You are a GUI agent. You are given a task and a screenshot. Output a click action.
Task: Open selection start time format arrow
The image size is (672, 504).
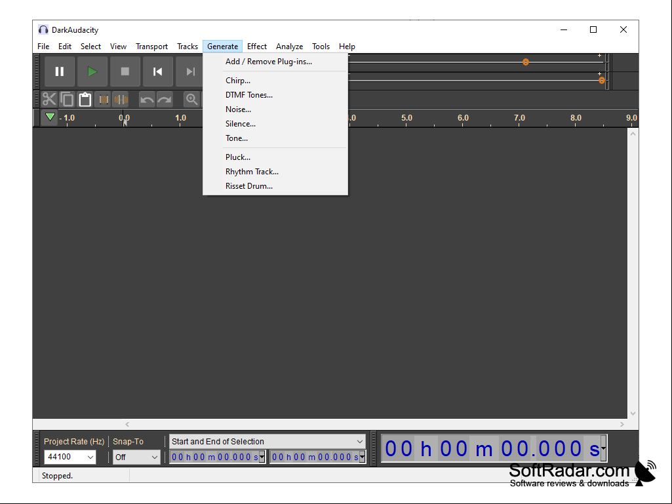point(262,457)
